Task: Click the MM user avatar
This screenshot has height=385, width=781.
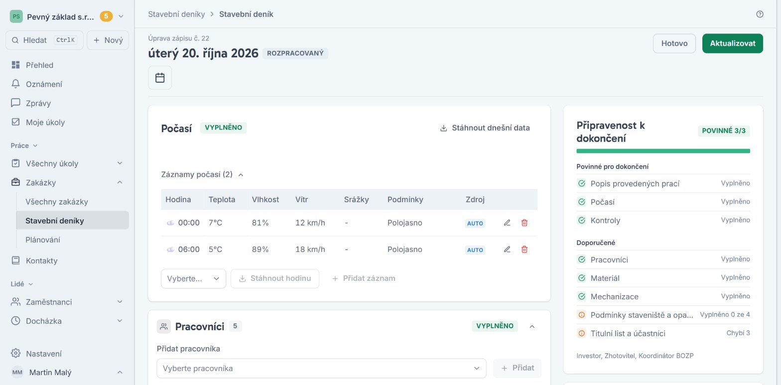Action: [17, 372]
